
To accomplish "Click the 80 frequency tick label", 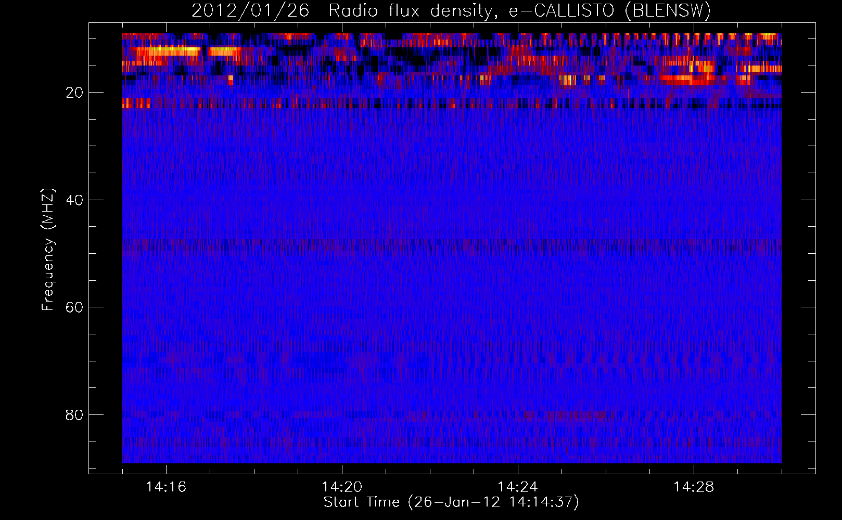I will pyautogui.click(x=75, y=415).
